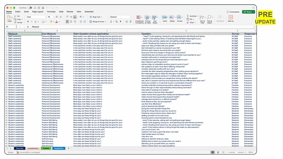Open the Data ribbon tab
The image size is (283, 159).
(61, 11)
